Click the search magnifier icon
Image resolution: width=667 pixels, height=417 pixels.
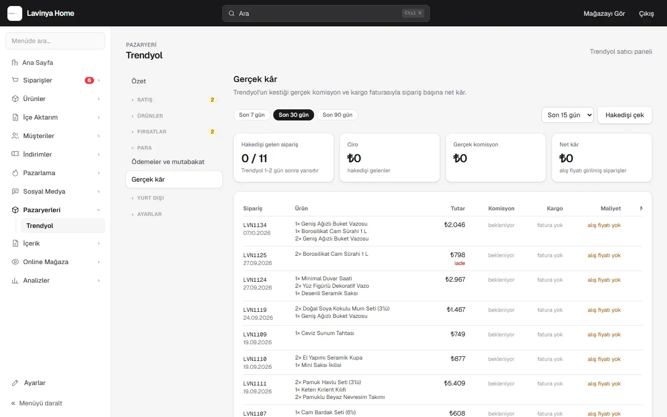coord(232,13)
